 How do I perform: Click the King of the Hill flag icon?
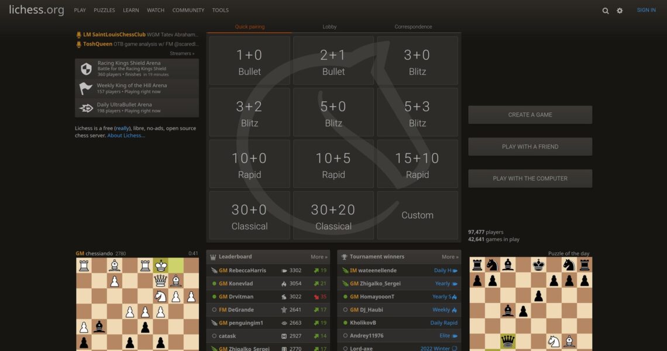click(86, 88)
